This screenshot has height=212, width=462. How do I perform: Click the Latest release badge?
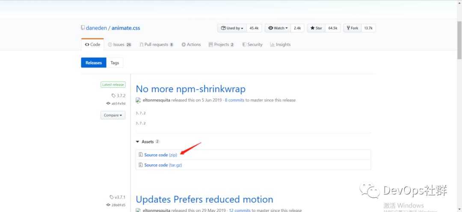click(113, 85)
